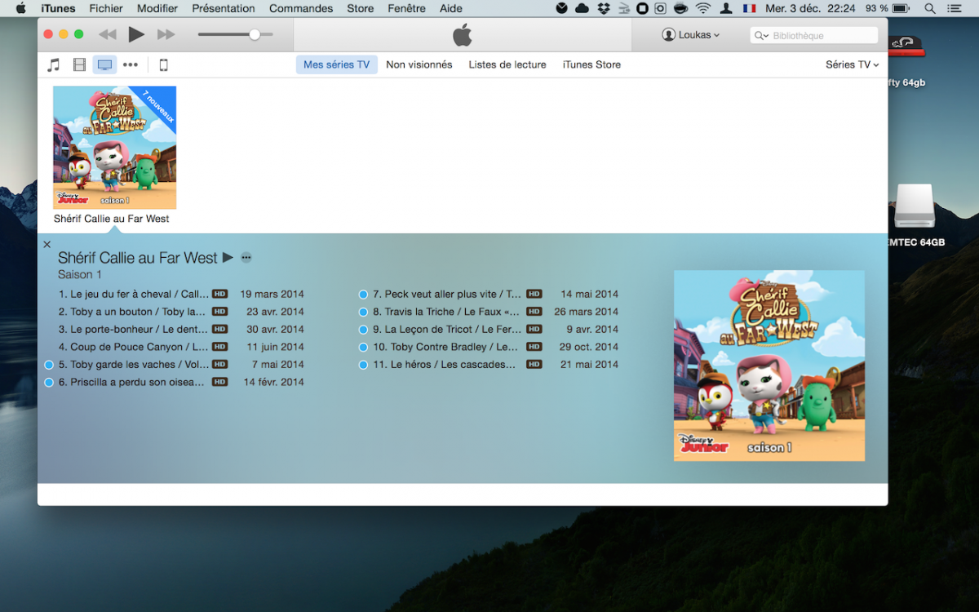This screenshot has height=612, width=979.
Task: Click the unwatched blue dot for episode 6
Action: point(49,382)
